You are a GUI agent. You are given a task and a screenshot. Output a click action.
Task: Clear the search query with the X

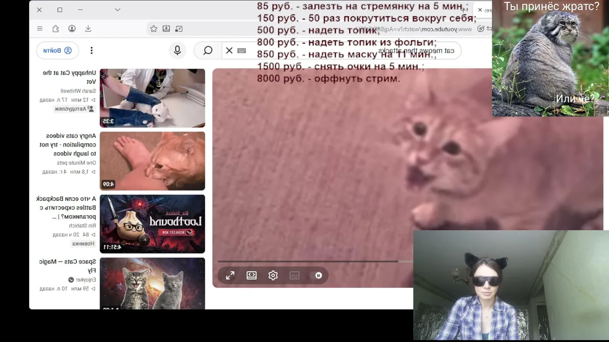(x=229, y=50)
